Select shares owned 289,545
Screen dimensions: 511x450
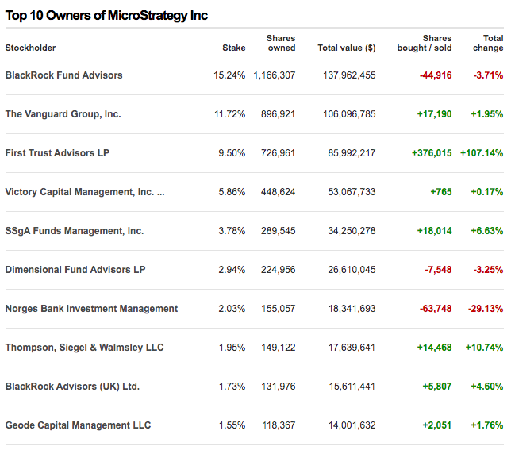point(278,231)
